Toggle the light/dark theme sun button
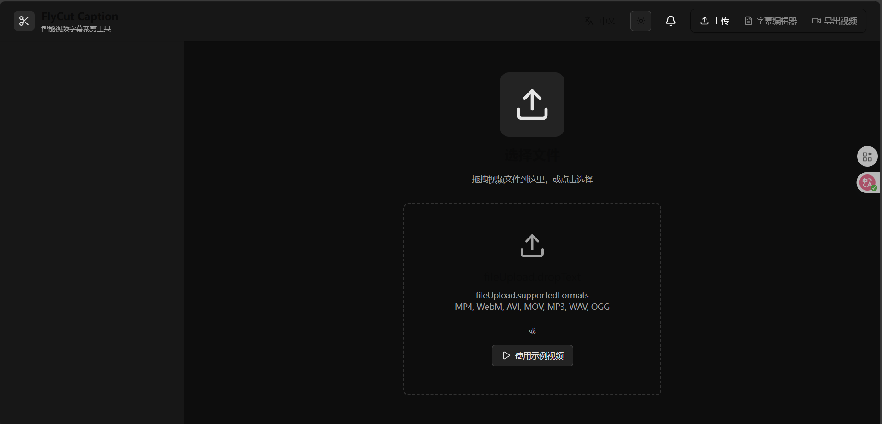Screen dimensions: 882x424 pyautogui.click(x=641, y=21)
